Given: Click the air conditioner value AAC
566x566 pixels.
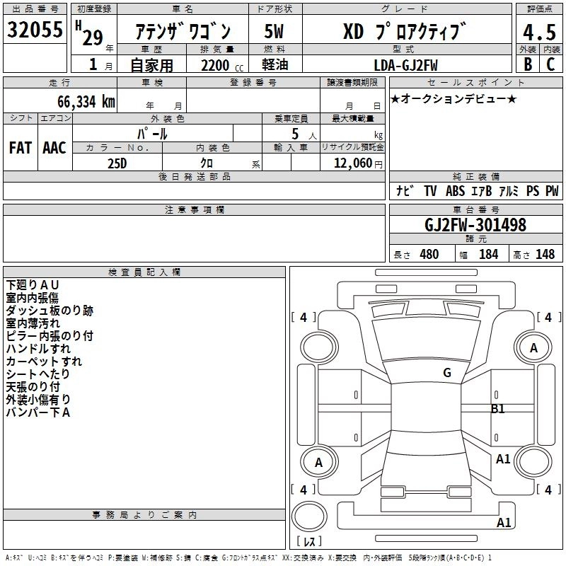Looking at the screenshot, I should [54, 148].
